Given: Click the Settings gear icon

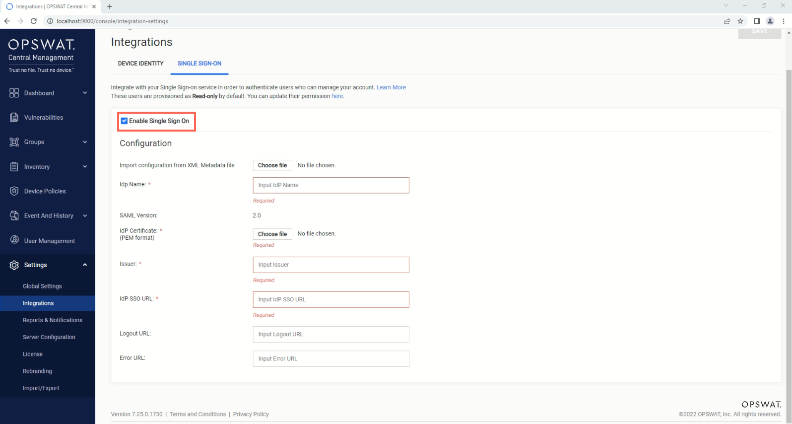Looking at the screenshot, I should click(14, 265).
